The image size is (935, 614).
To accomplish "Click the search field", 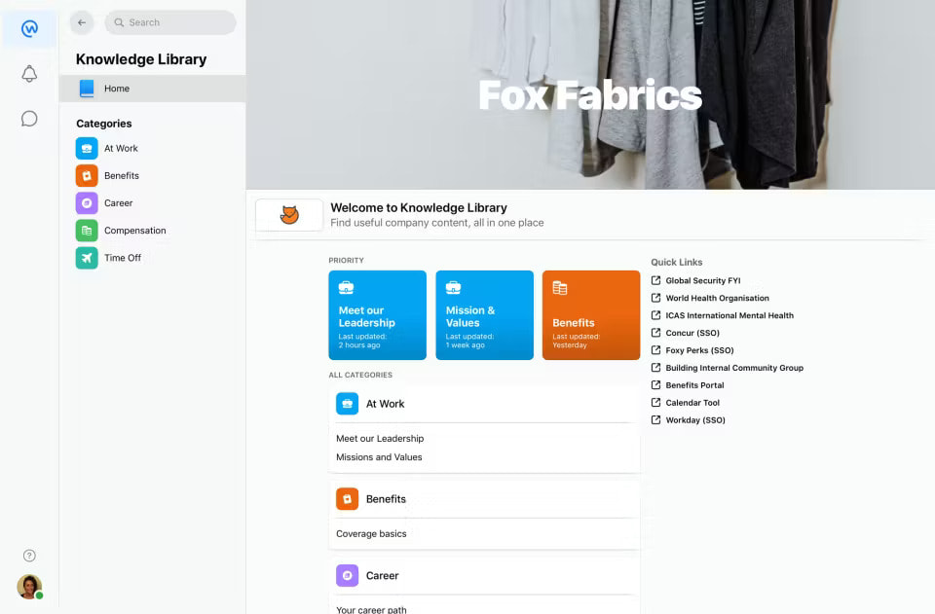I will (170, 21).
